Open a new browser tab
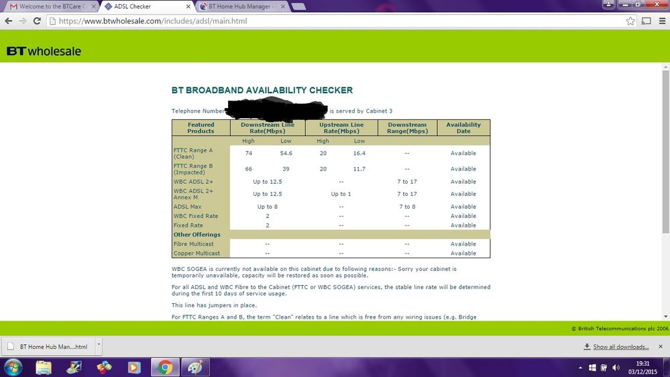 coord(298,7)
